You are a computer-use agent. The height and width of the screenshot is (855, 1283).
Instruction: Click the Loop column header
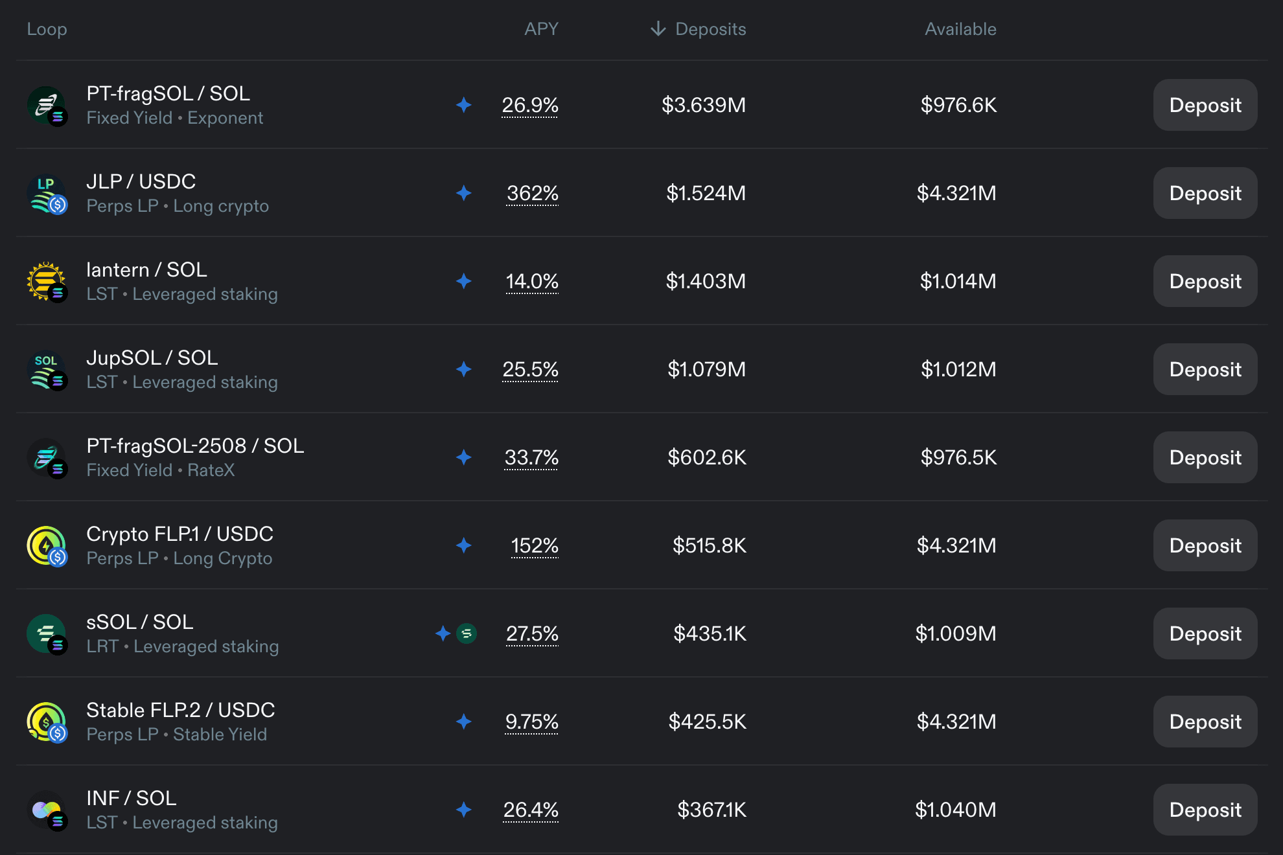[47, 29]
